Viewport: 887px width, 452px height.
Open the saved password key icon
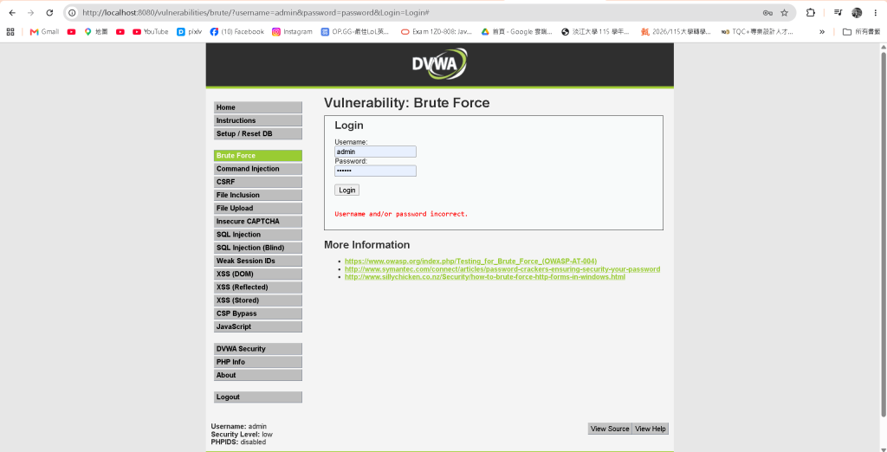point(767,12)
